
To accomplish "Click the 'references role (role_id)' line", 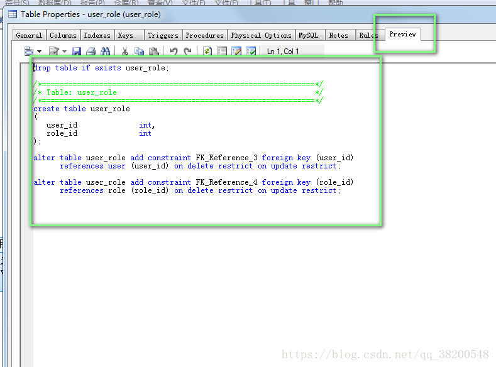I will tap(201, 190).
